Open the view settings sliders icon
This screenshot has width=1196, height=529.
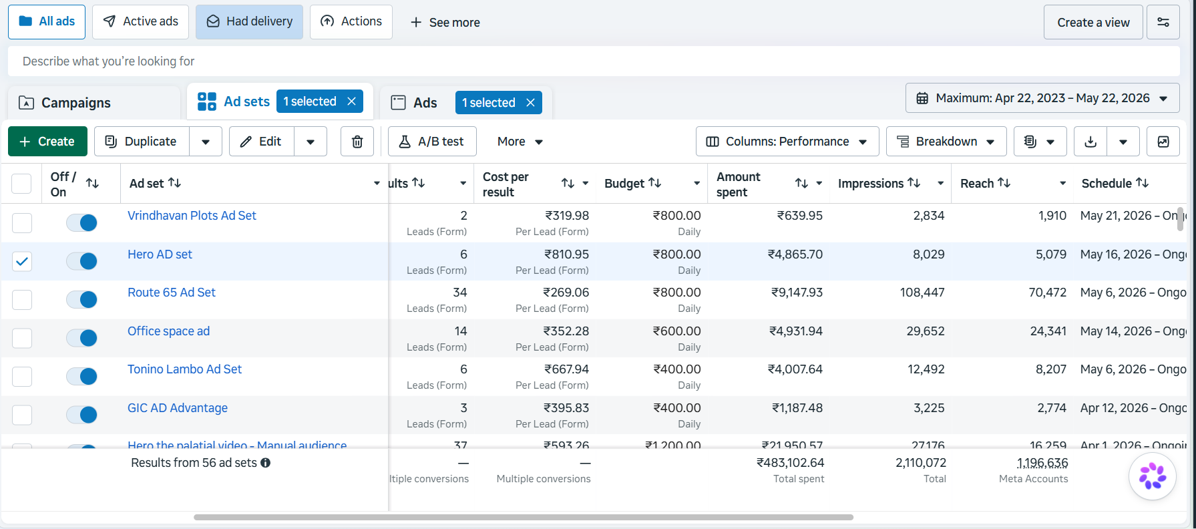[1163, 22]
